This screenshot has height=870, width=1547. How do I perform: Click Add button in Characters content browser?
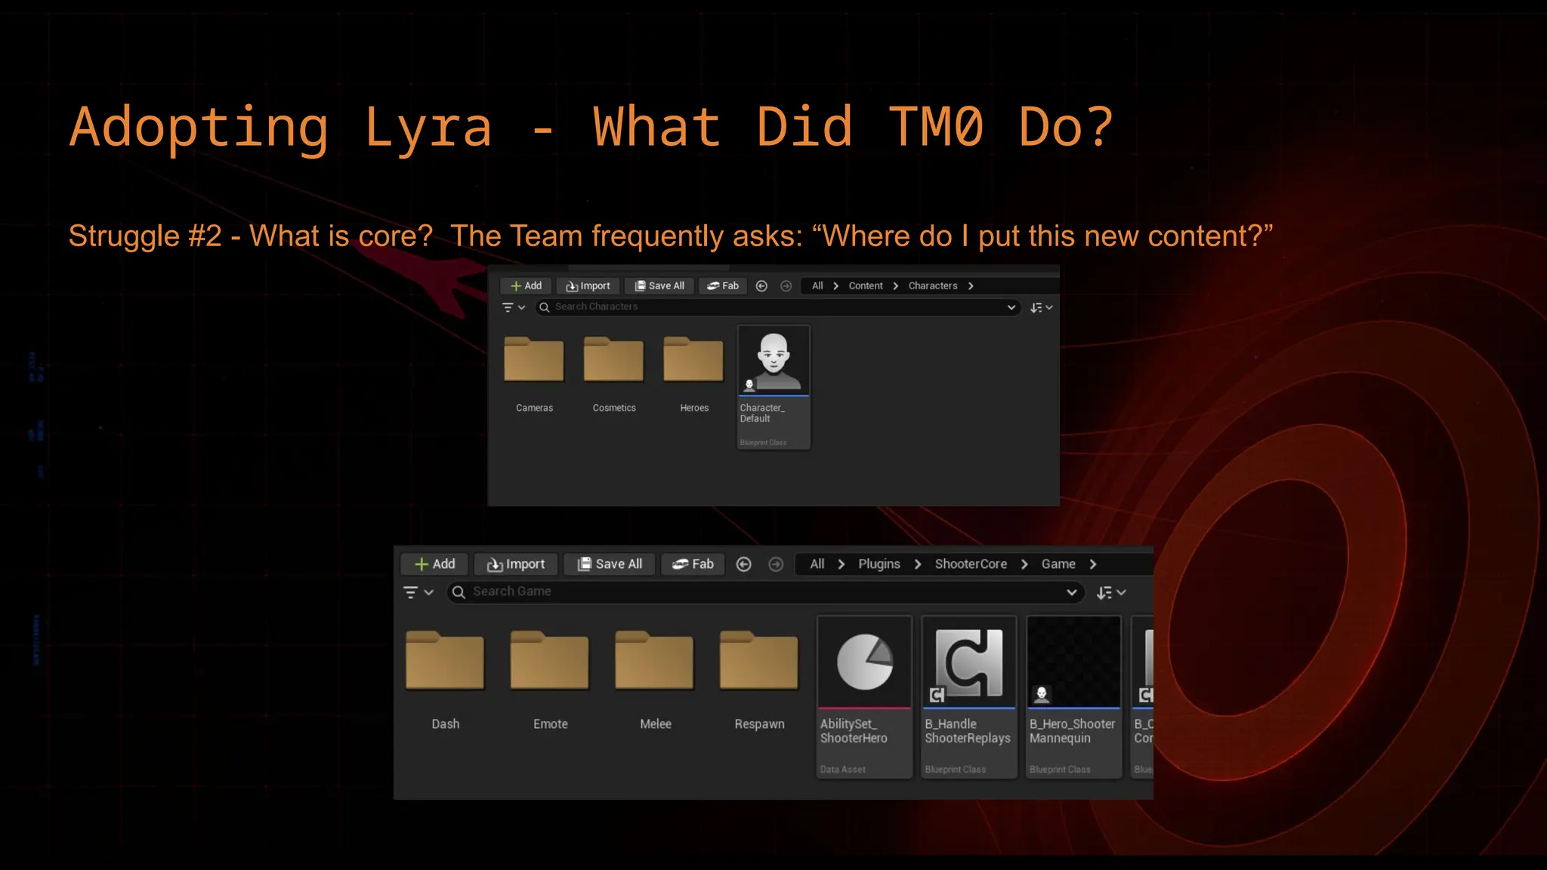click(x=526, y=286)
